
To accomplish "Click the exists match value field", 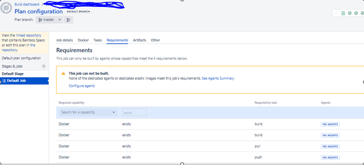I will point(135,112).
